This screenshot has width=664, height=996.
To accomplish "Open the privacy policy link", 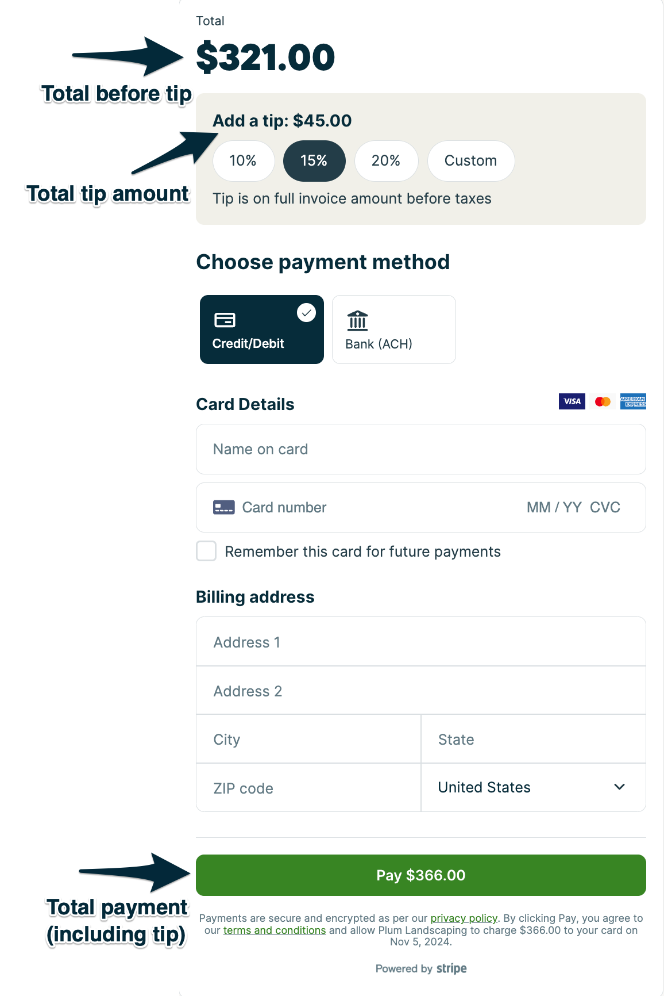I will click(464, 918).
